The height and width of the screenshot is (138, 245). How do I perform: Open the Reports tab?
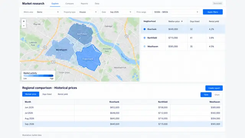click(84, 3)
